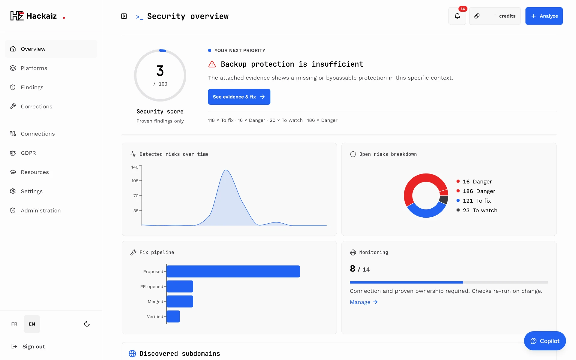Click the Sign out arrow icon
Image resolution: width=576 pixels, height=360 pixels.
point(14,346)
